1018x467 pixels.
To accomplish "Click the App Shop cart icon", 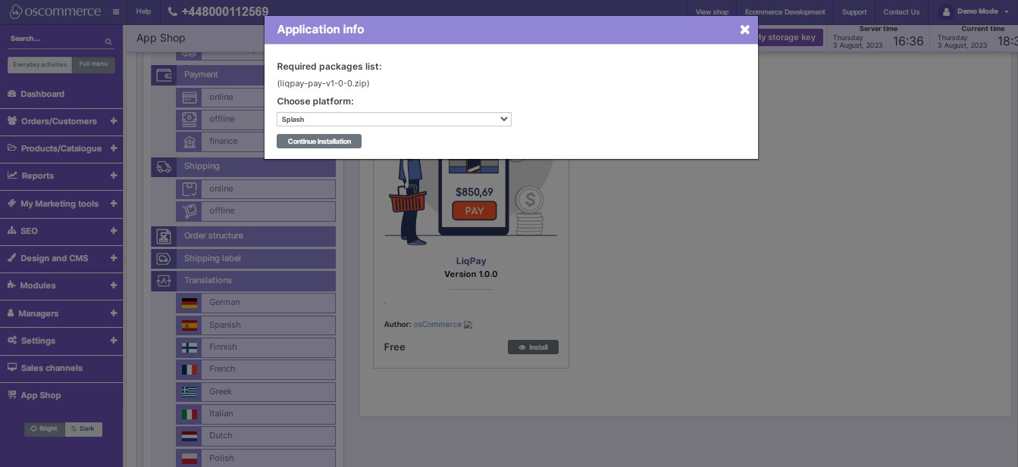I will click(12, 395).
